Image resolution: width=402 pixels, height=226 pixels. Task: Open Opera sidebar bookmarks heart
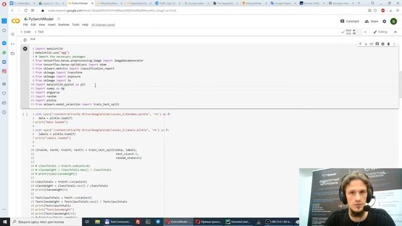click(x=4, y=94)
